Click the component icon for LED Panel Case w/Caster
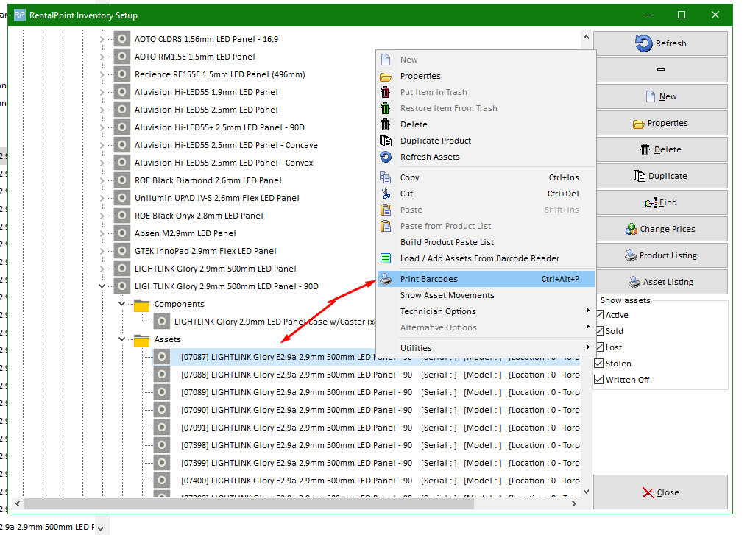This screenshot has height=535, width=750. coord(162,322)
